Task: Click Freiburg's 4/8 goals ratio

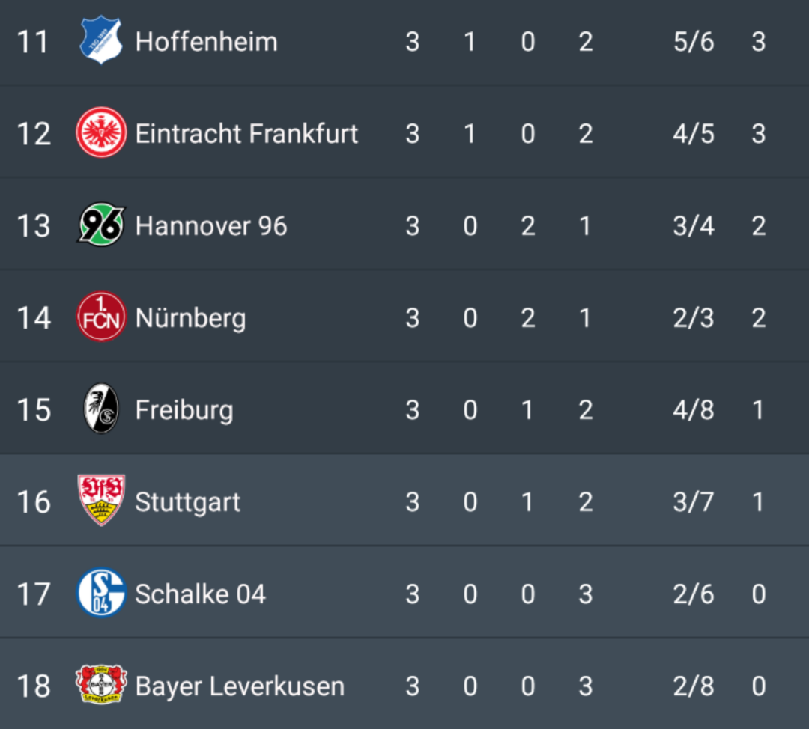Action: pyautogui.click(x=694, y=410)
